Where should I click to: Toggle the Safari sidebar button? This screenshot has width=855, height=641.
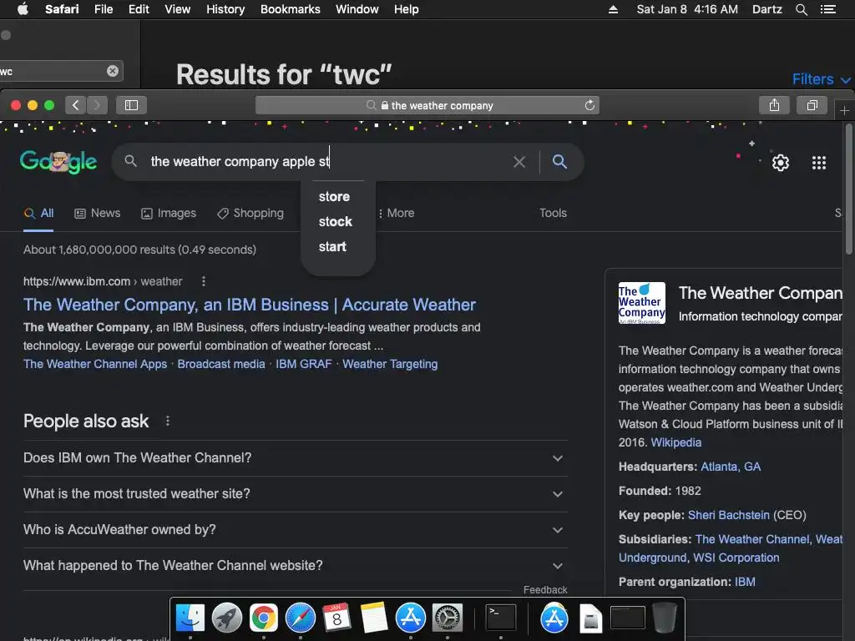pyautogui.click(x=131, y=105)
